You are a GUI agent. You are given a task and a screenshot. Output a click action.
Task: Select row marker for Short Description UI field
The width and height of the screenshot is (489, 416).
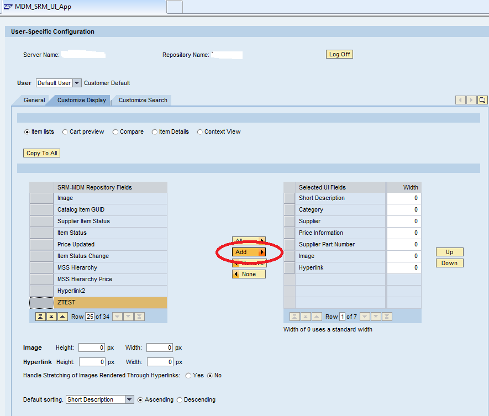[290, 198]
